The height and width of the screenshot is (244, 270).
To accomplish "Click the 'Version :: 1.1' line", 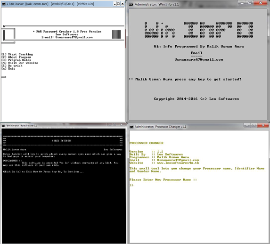I will pyautogui.click(x=146, y=152).
